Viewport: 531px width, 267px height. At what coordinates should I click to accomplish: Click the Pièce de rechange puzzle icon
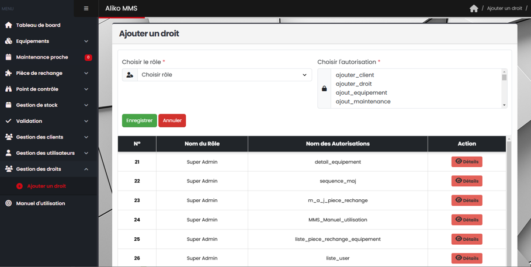click(x=8, y=73)
